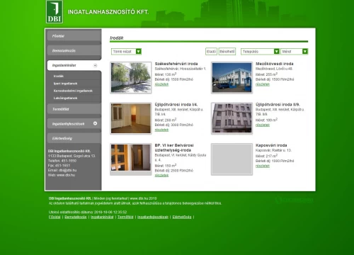Click the Újlipótvárosi iroda I/4. title
This screenshot has width=354, height=255.
pos(176,104)
